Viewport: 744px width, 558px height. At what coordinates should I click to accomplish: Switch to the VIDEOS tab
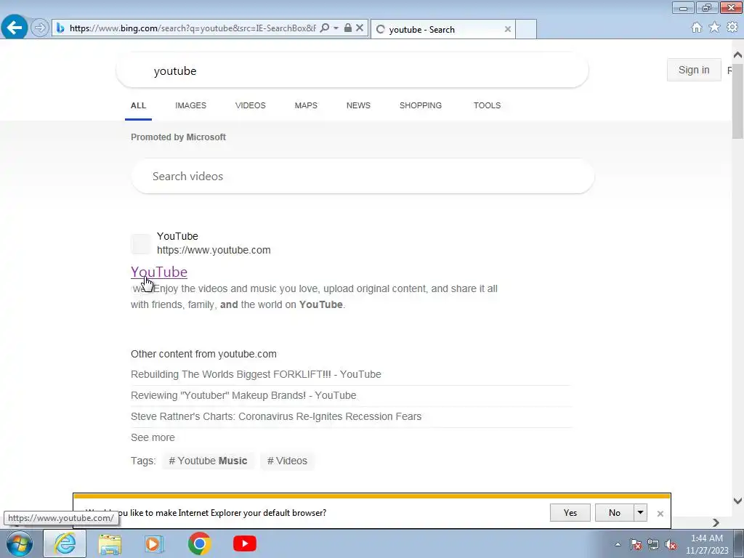click(251, 105)
